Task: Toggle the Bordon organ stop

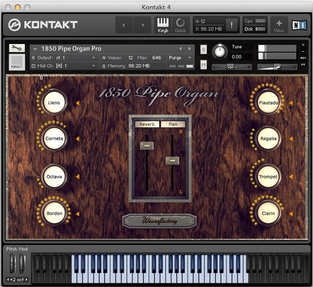Action: [x=54, y=213]
